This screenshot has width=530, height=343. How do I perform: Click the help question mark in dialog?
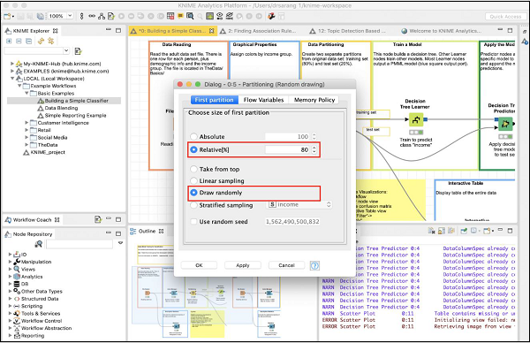pos(314,265)
